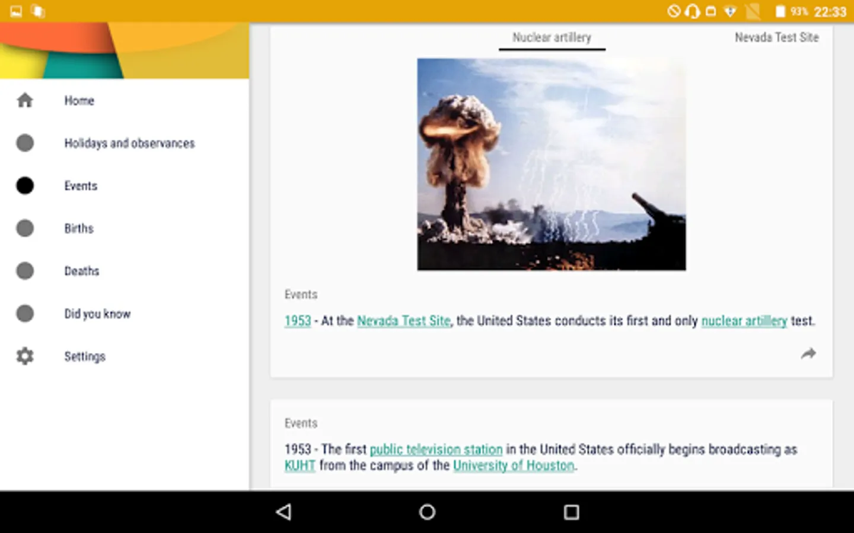Click the Events label above nuclear test text
Image resolution: width=854 pixels, height=533 pixels.
pyautogui.click(x=301, y=294)
